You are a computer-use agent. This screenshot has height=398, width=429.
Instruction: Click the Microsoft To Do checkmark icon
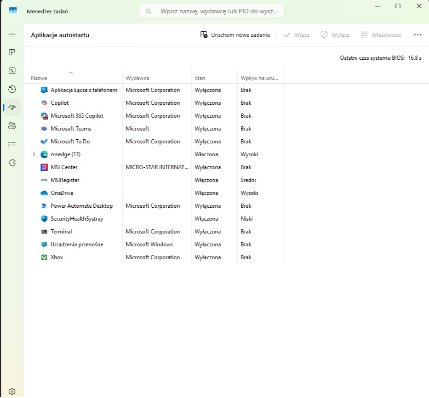tap(44, 142)
